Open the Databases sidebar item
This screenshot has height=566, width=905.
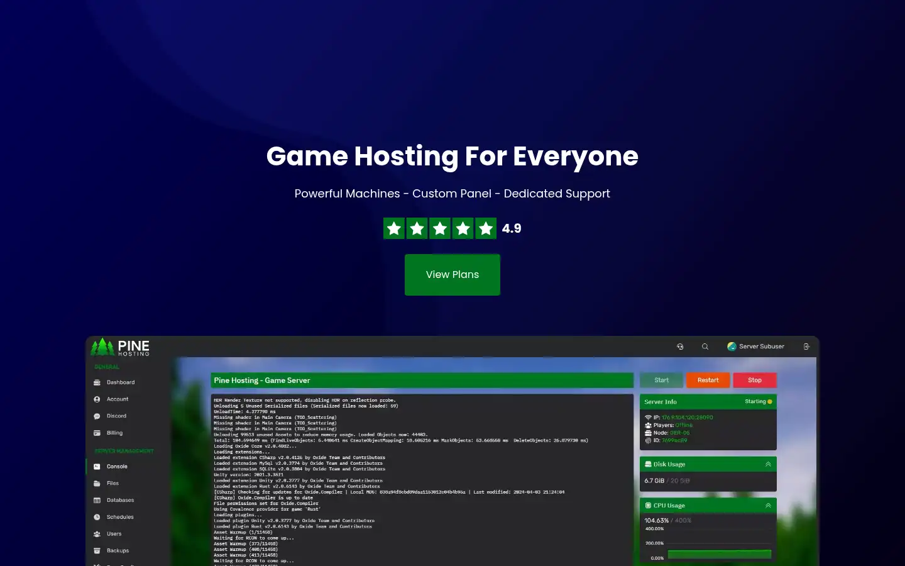point(120,501)
